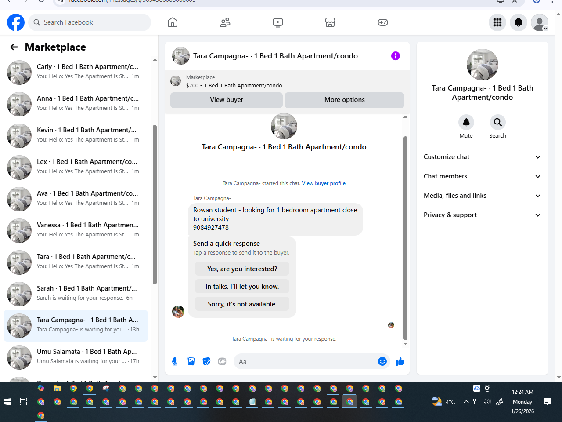Click More options button
The image size is (562, 422).
click(345, 100)
